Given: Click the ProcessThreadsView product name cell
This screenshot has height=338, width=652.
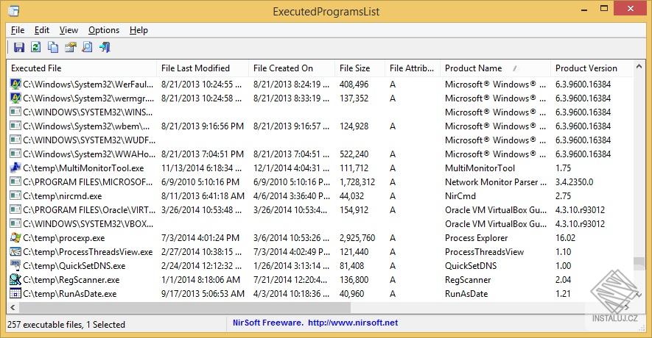Looking at the screenshot, I should click(x=484, y=252).
